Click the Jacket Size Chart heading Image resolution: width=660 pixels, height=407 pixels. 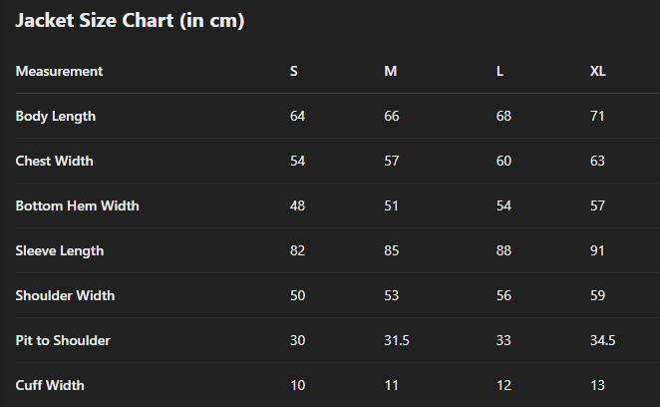tap(130, 21)
